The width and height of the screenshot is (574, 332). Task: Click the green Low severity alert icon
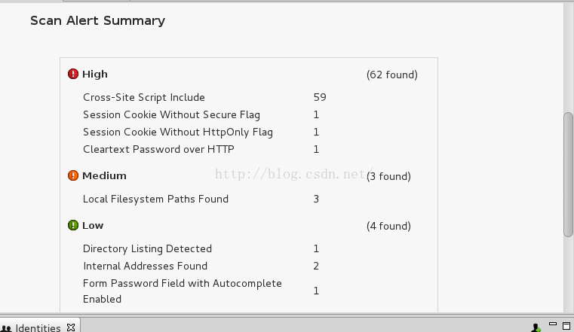coord(73,225)
